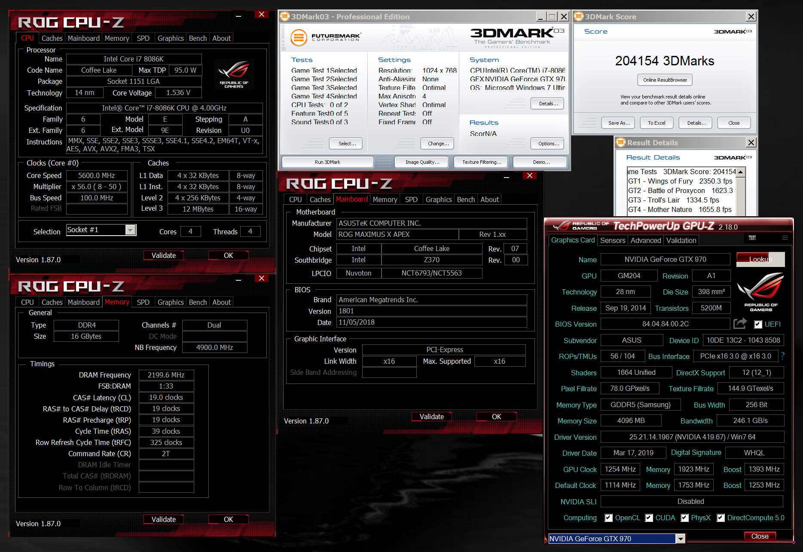
Task: Click Details... in the 3DMark Score window
Action: [x=696, y=123]
